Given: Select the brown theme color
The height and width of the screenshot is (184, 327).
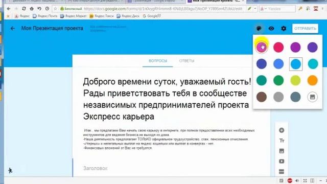Looking at the screenshot, I should [x=261, y=97].
